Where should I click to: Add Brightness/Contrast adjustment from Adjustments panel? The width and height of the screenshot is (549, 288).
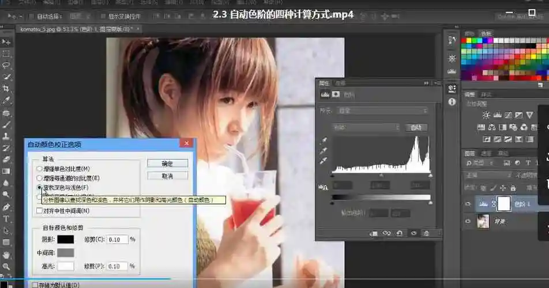[x=486, y=115]
